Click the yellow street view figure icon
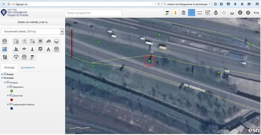The width and height of the screenshot is (261, 135). coord(175,13)
